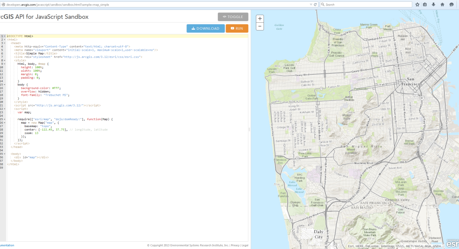Collapse the style block fold at line 8

[5, 61]
